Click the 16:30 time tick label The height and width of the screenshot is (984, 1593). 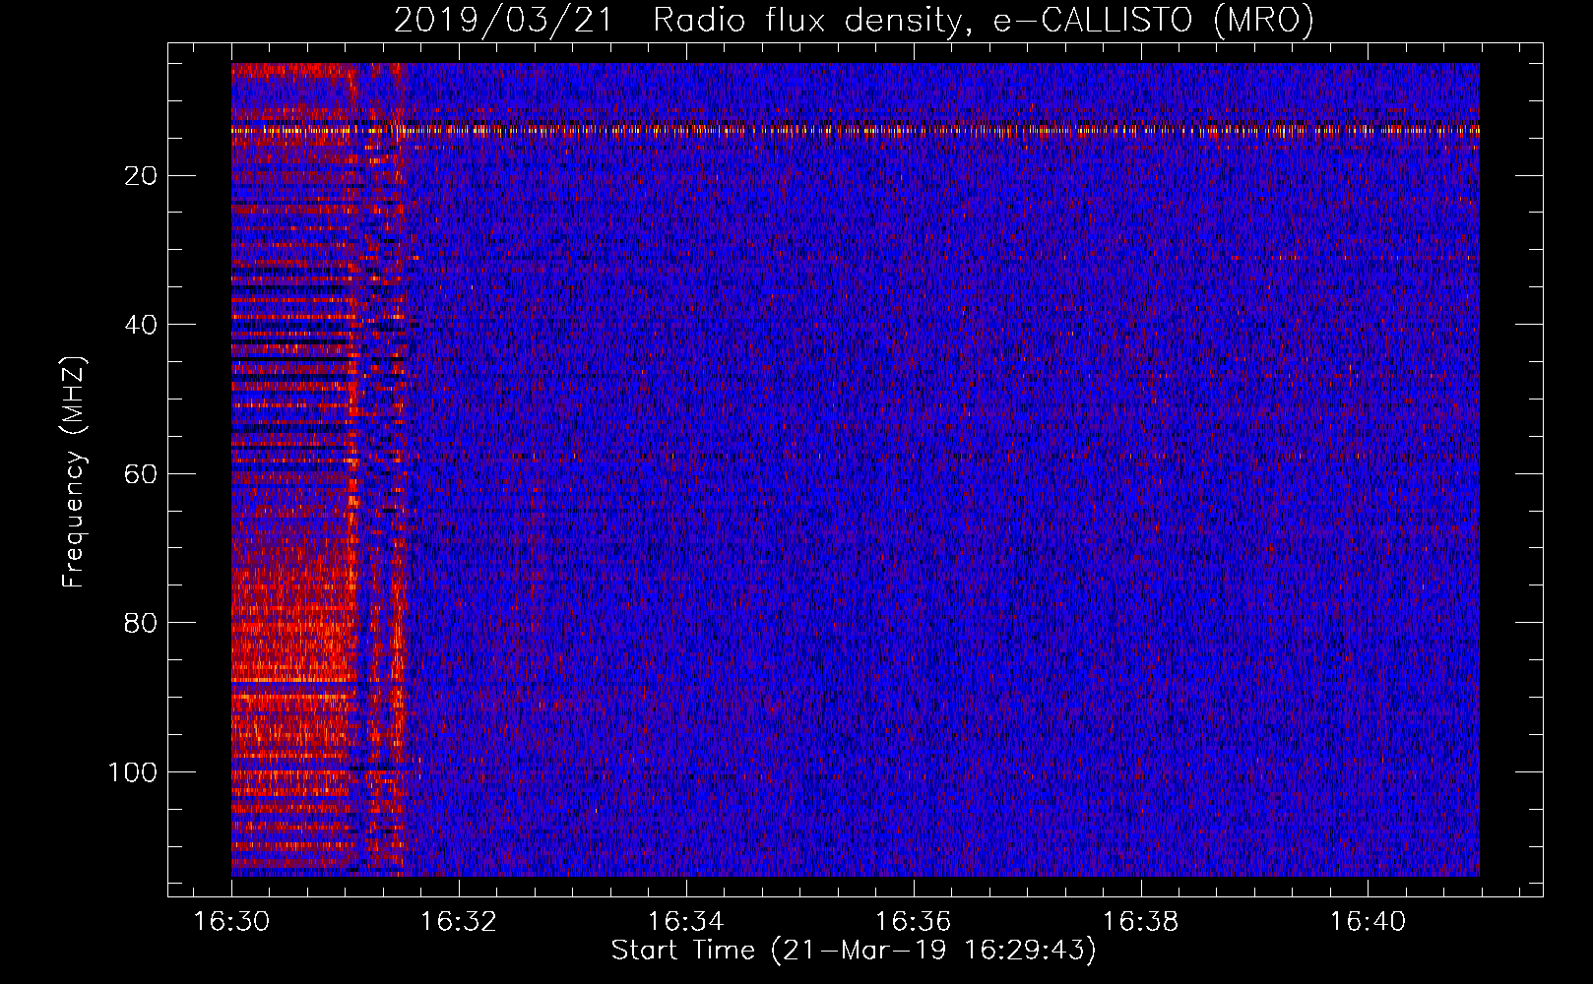(231, 921)
